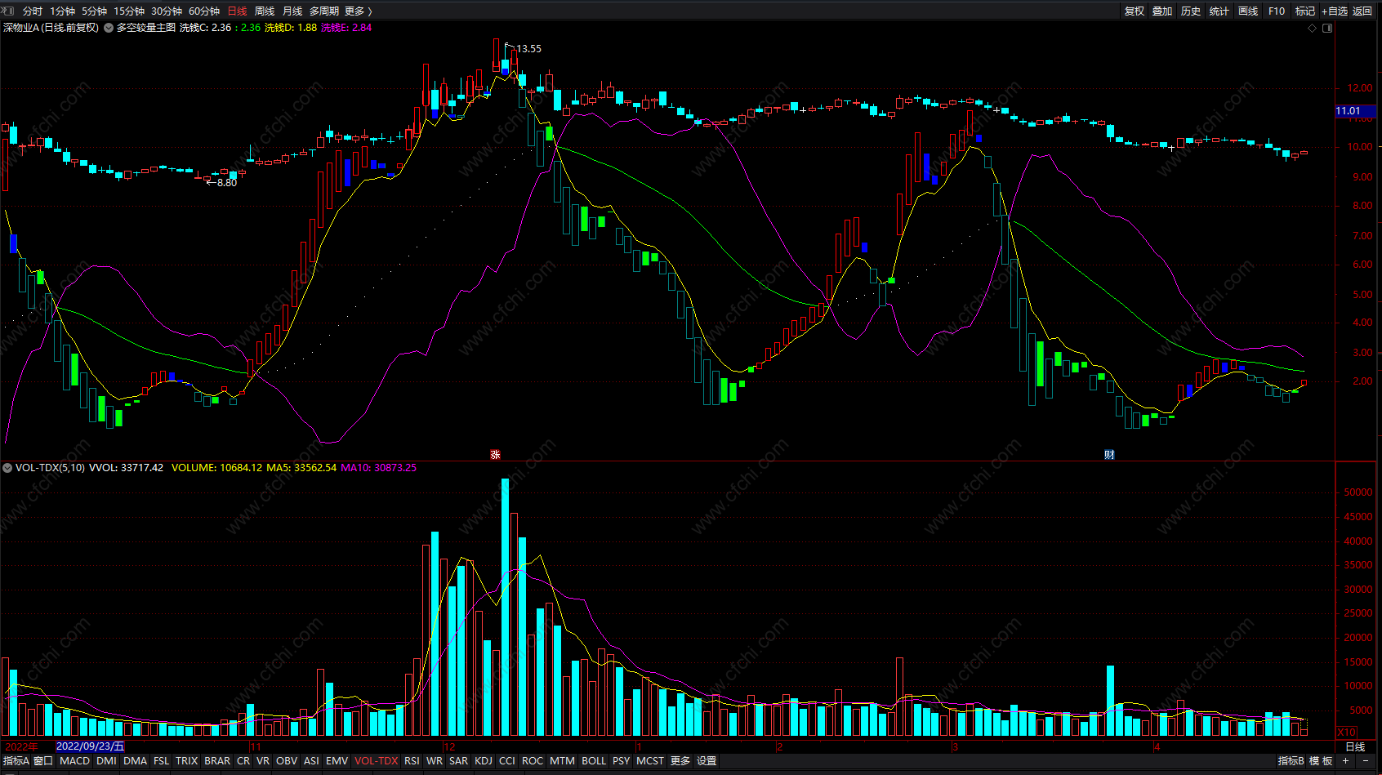Click the 统计 statistics button

coord(1219,11)
